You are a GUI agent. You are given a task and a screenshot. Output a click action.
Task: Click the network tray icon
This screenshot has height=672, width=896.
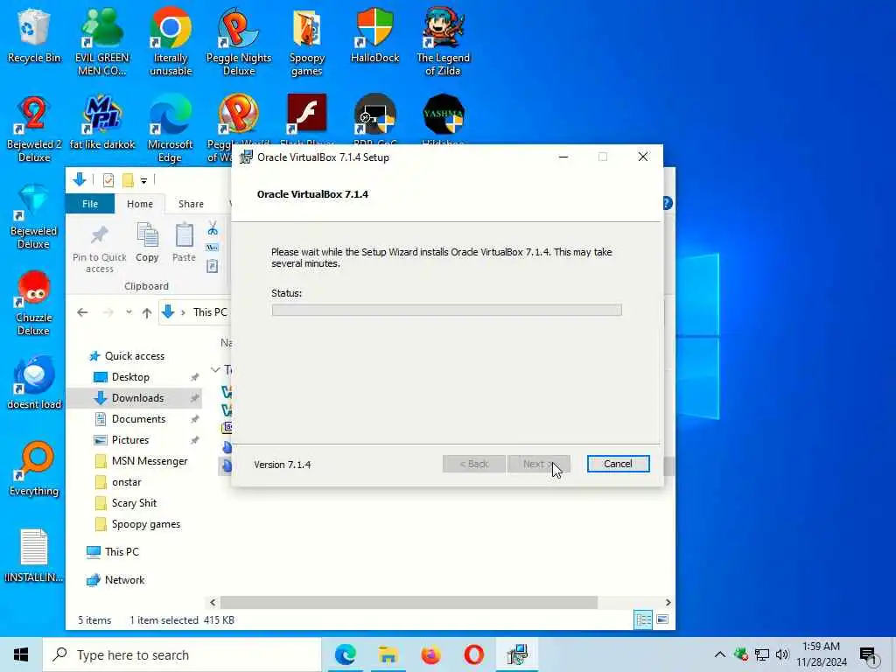point(762,654)
